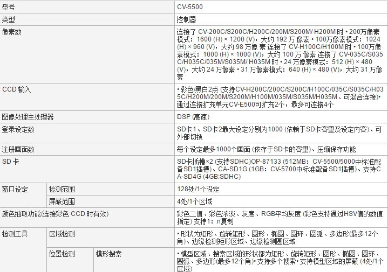Click the 模型区域、搜索区域 description
The height and width of the screenshot is (272, 388).
281,261
